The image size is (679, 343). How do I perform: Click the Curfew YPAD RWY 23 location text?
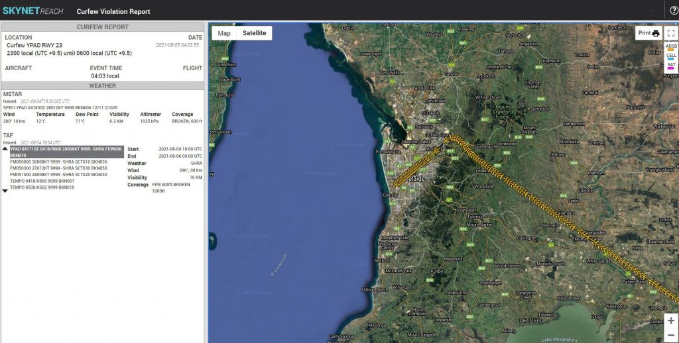pyautogui.click(x=34, y=45)
